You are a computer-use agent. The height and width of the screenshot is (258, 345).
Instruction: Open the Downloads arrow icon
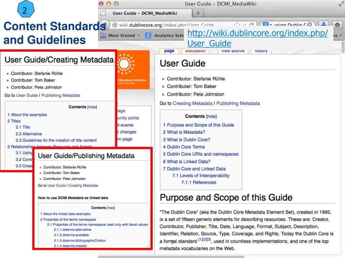point(323,24)
